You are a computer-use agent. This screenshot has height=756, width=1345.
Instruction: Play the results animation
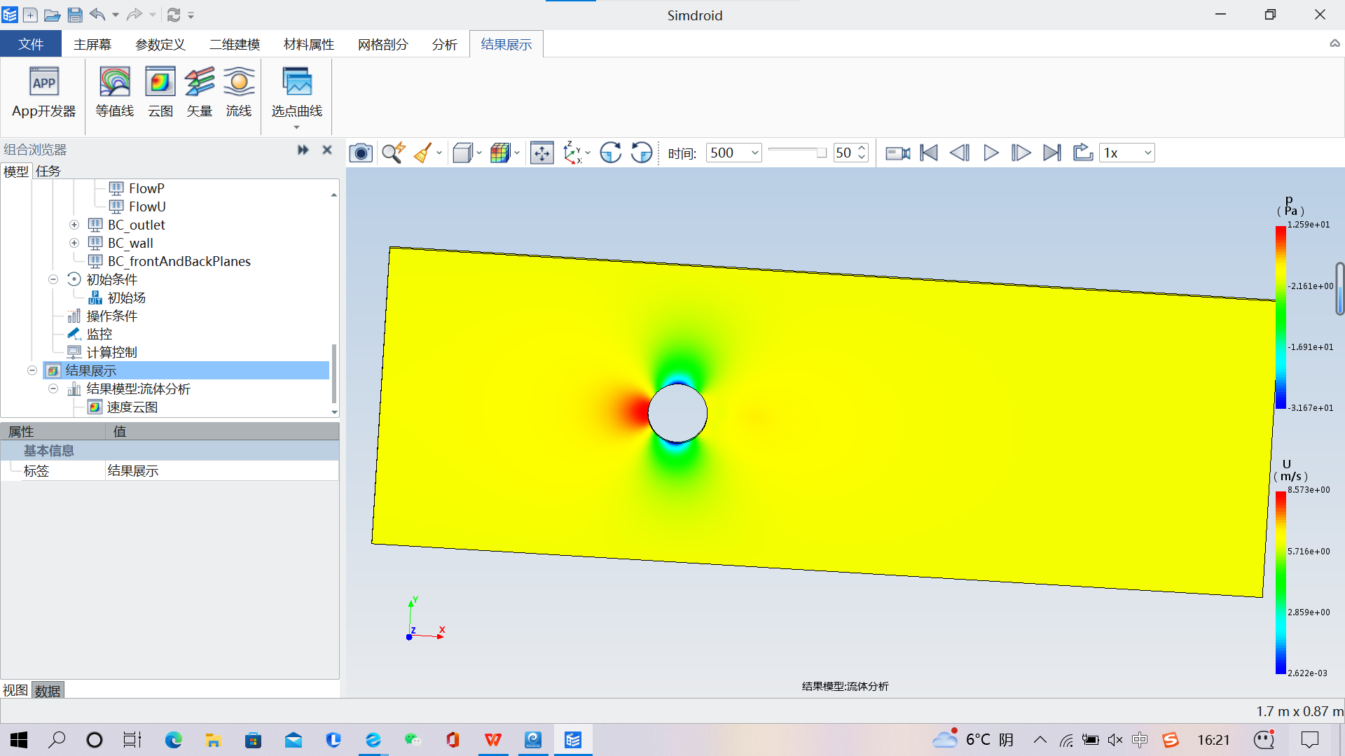(991, 153)
